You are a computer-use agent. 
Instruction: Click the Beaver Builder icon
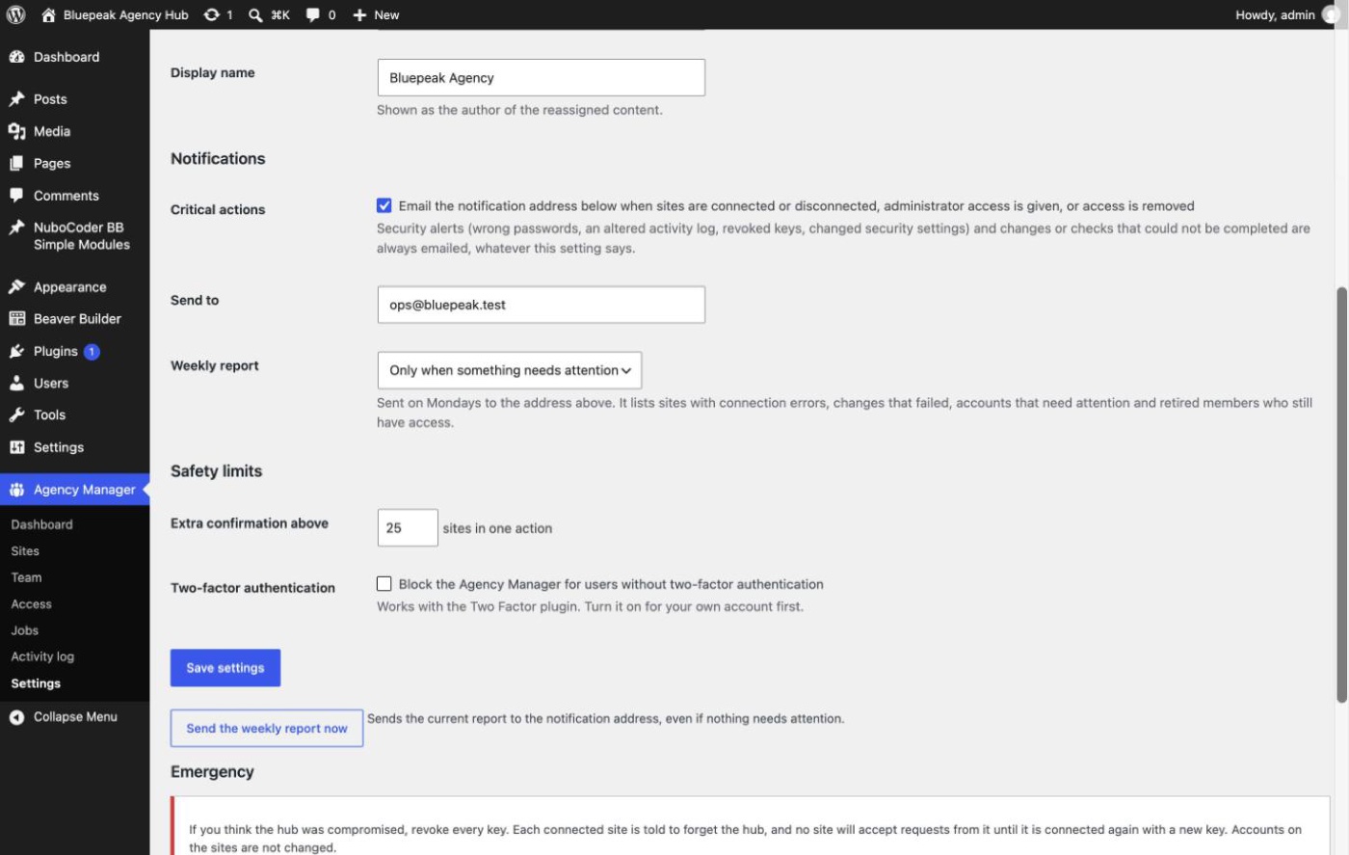click(16, 318)
